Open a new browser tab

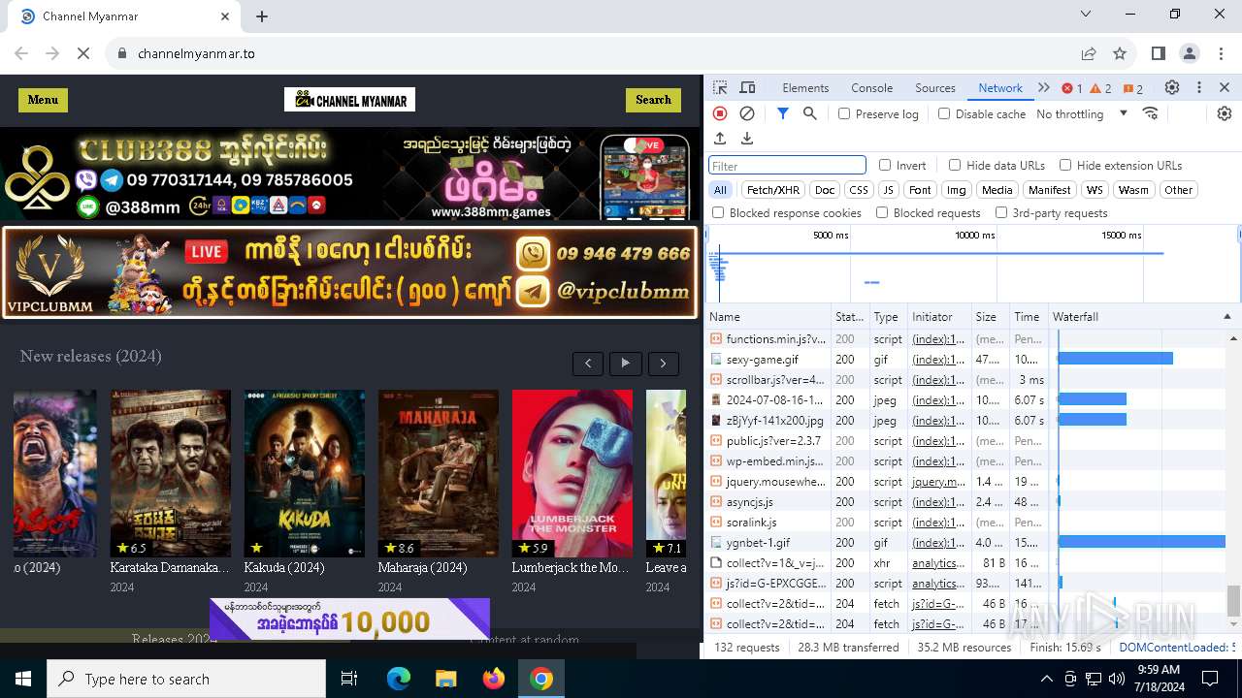(x=262, y=16)
